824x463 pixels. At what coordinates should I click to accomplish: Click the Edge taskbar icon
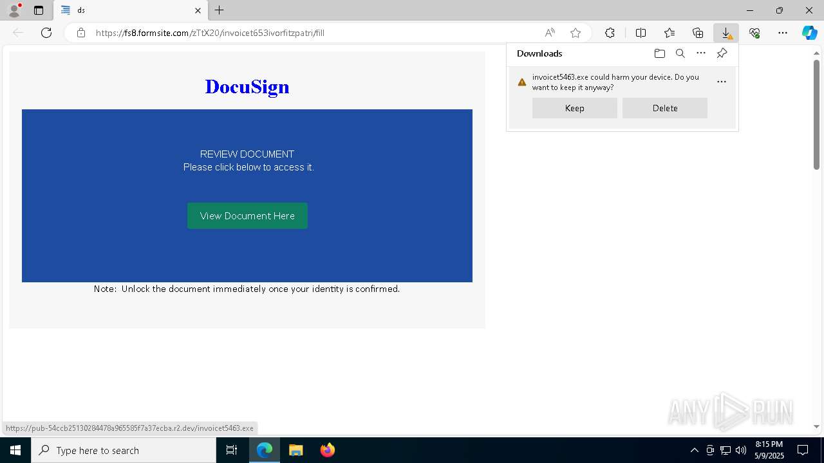pyautogui.click(x=265, y=450)
